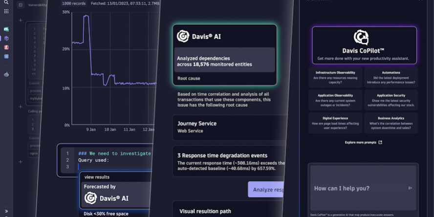Viewport: 434px width, 217px height.
Task: Add section with plus above Calling section
Action: [x=21, y=107]
